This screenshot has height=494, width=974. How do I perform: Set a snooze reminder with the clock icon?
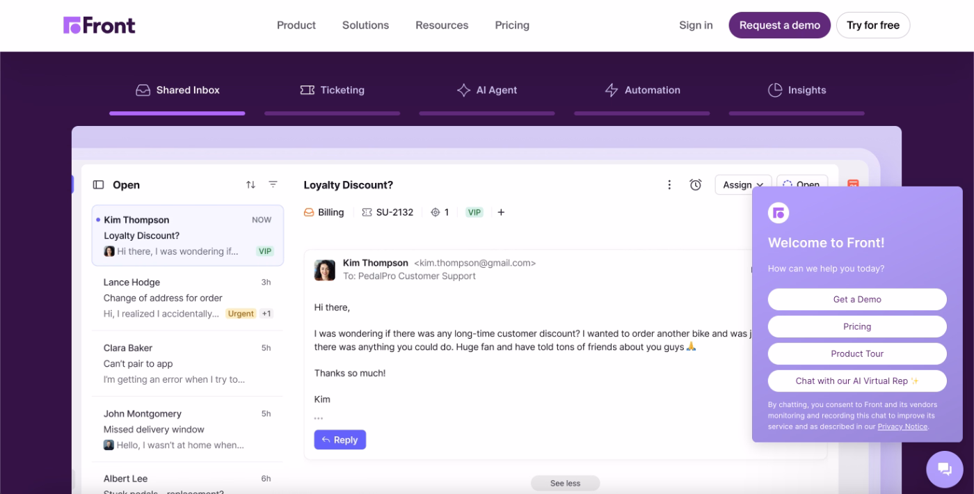[x=696, y=184]
